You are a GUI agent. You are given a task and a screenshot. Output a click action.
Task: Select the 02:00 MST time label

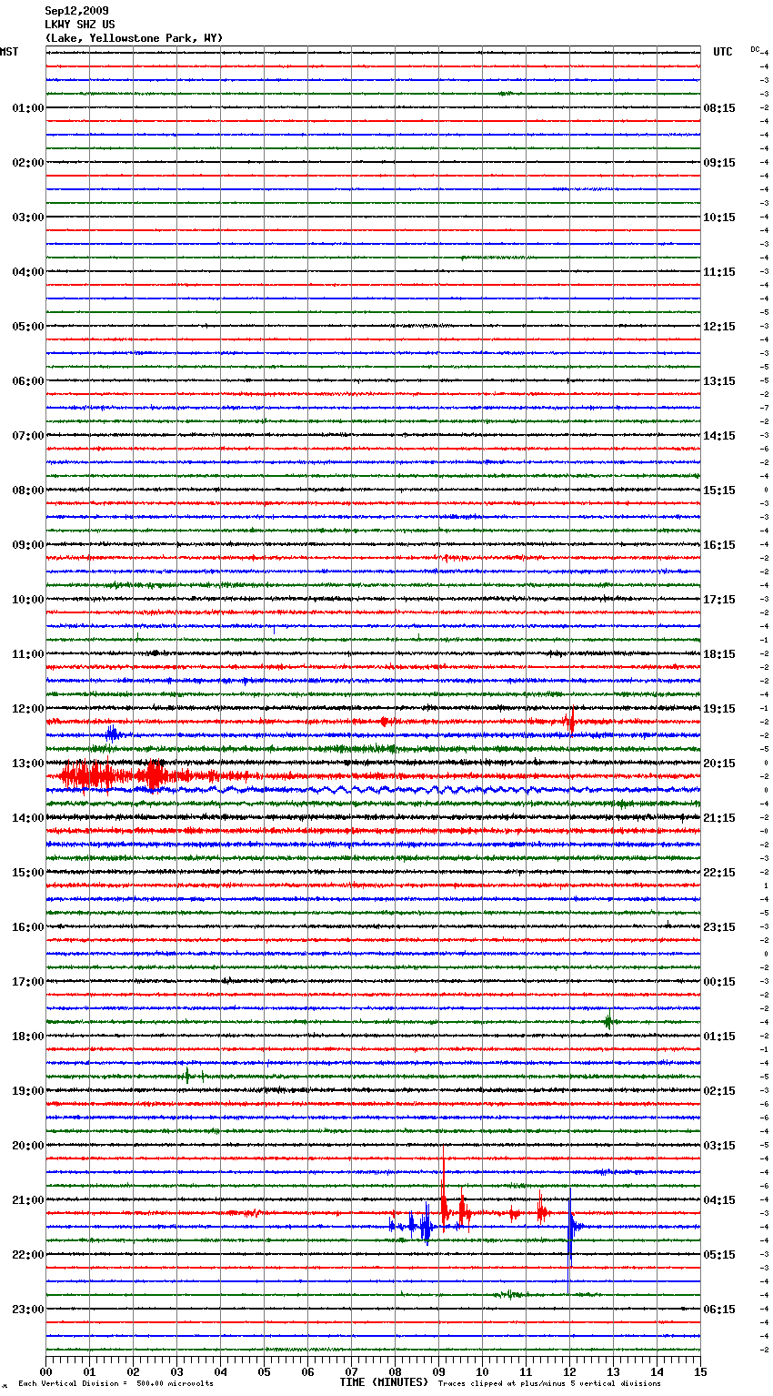[x=27, y=163]
